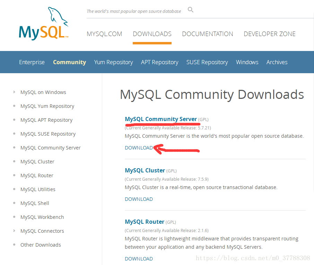
Task: Open MySQL Cluster sidebar link
Action: click(x=37, y=162)
